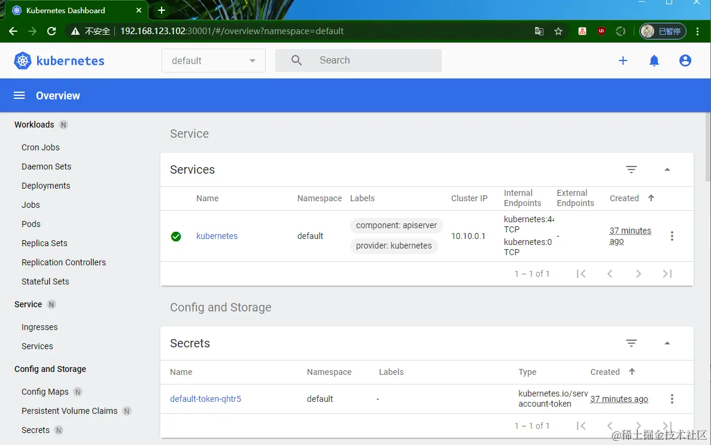Sort Services by Created arrow
The image size is (711, 445).
pyautogui.click(x=651, y=198)
